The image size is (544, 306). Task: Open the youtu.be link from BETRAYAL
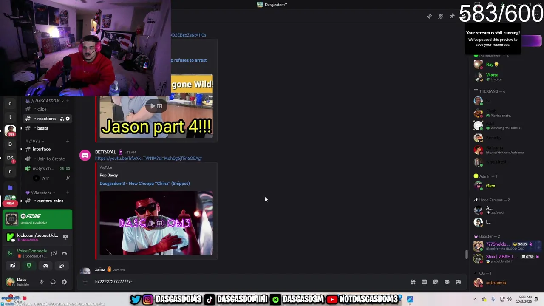pos(149,158)
